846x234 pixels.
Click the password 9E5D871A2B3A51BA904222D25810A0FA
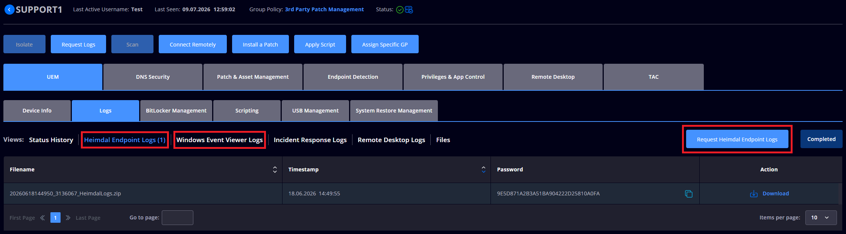548,193
